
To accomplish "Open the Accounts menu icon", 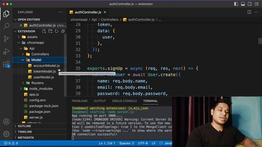I will tap(6, 122).
